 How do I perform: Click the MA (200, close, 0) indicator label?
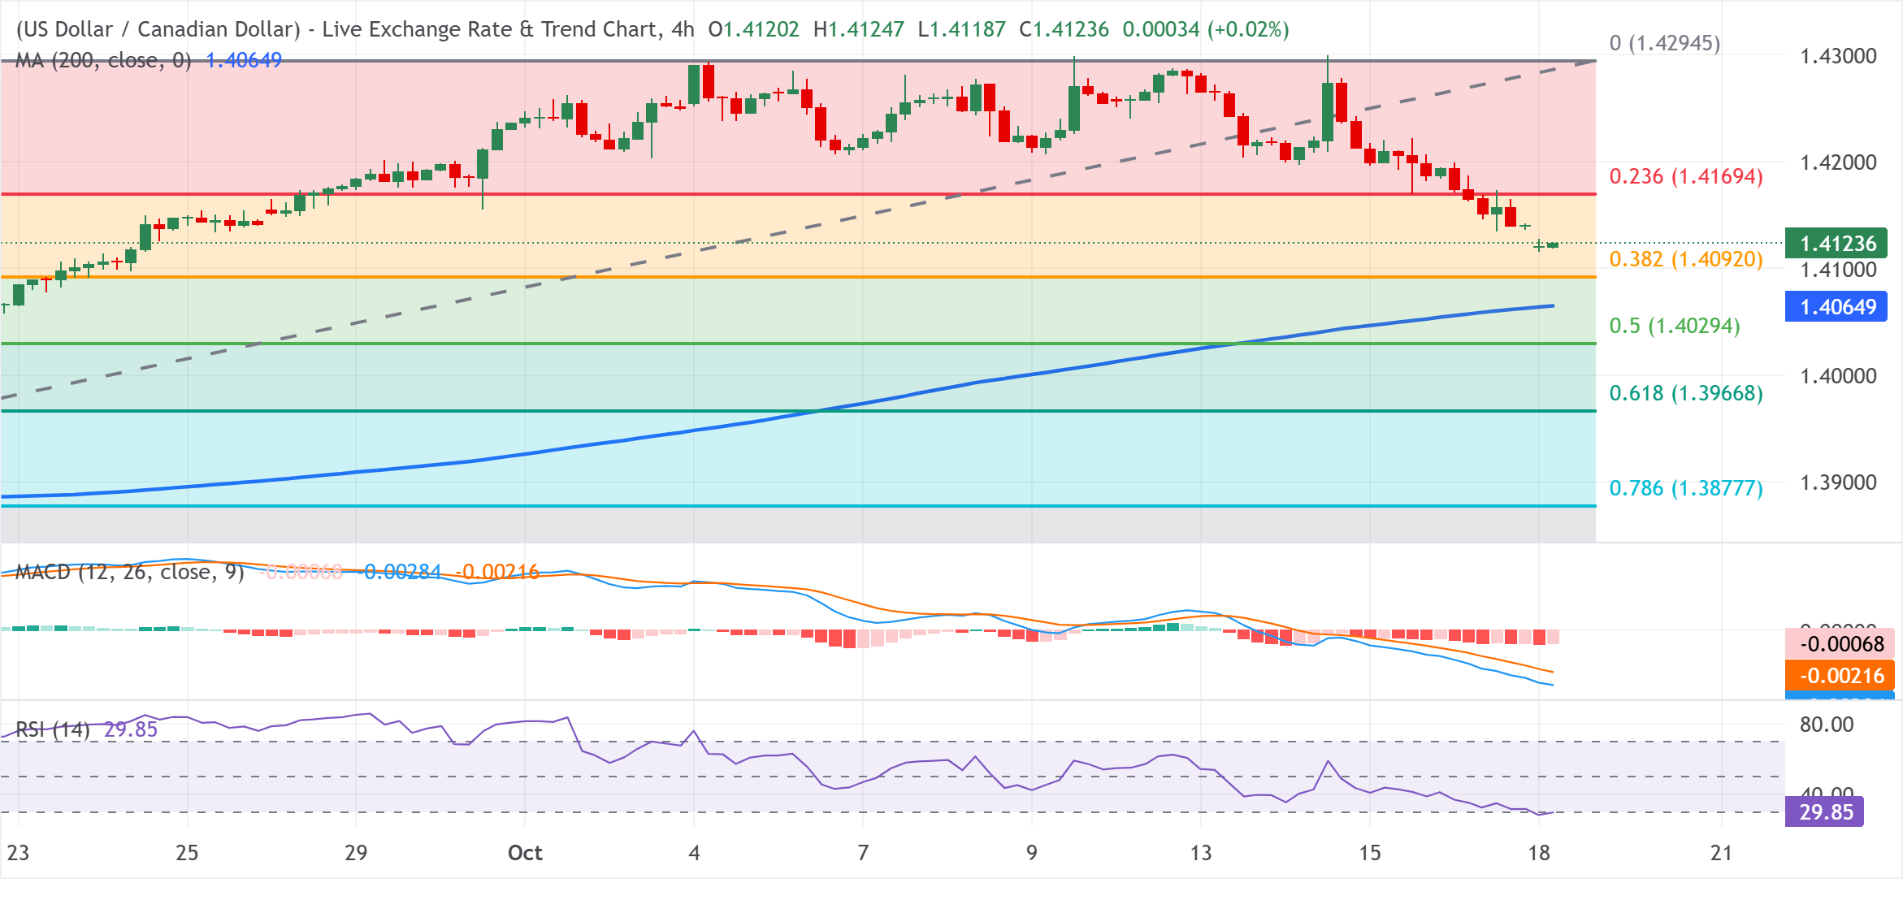coord(103,61)
